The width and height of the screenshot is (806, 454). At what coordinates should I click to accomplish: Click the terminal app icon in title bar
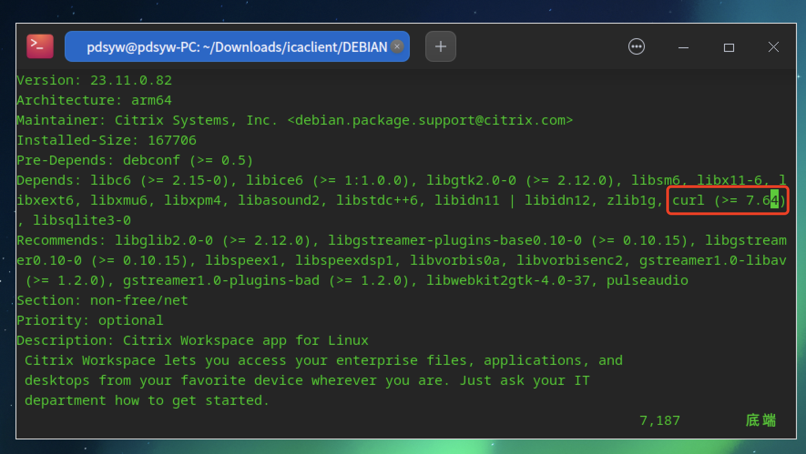click(x=40, y=46)
